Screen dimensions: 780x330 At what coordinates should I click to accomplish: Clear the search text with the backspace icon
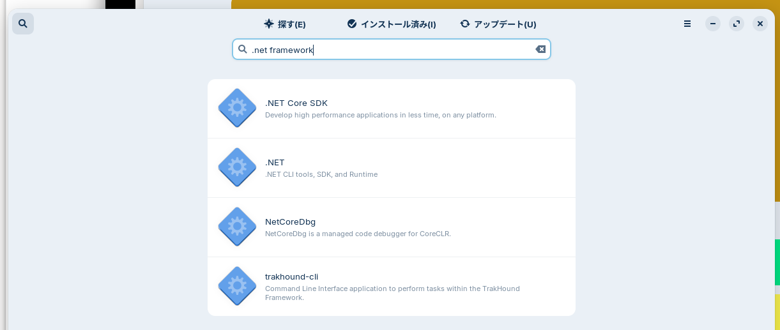tap(540, 50)
